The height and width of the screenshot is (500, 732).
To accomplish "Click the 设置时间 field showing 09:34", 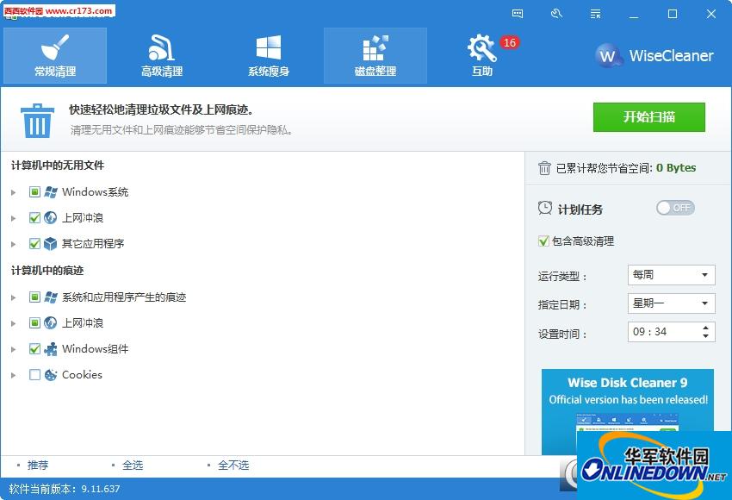I will coord(672,332).
